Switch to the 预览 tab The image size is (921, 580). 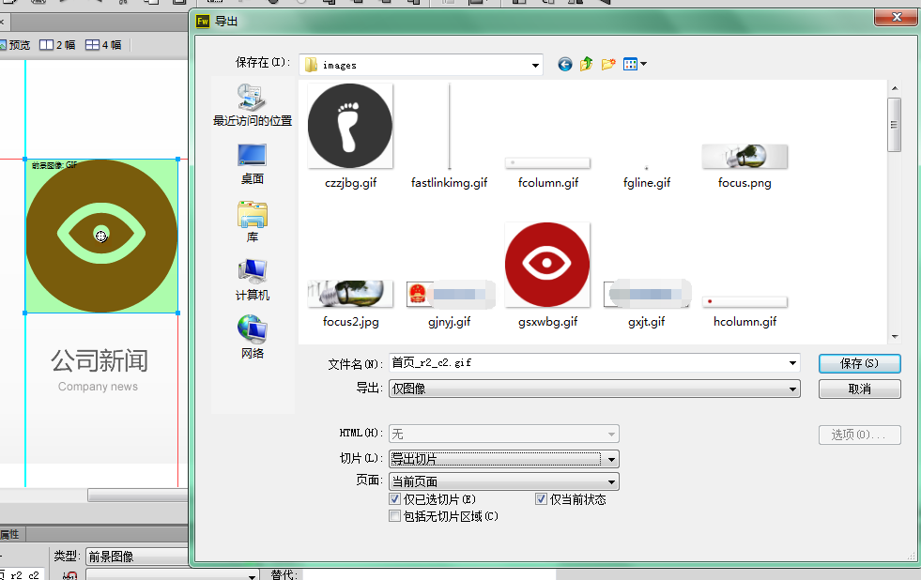click(17, 44)
